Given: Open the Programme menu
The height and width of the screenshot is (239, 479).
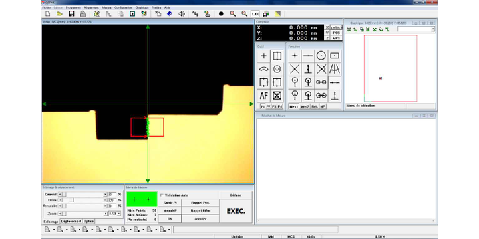Looking at the screenshot, I should pyautogui.click(x=73, y=7).
